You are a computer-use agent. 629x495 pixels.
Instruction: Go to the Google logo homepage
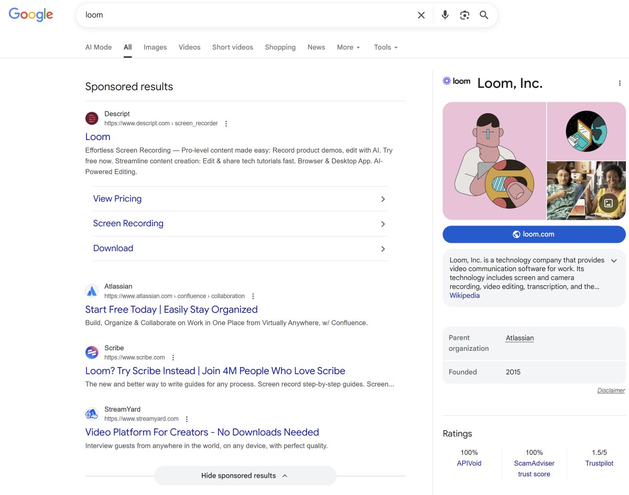pos(31,15)
